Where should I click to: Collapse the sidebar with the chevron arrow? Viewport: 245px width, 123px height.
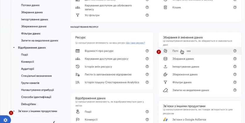click(54, 122)
